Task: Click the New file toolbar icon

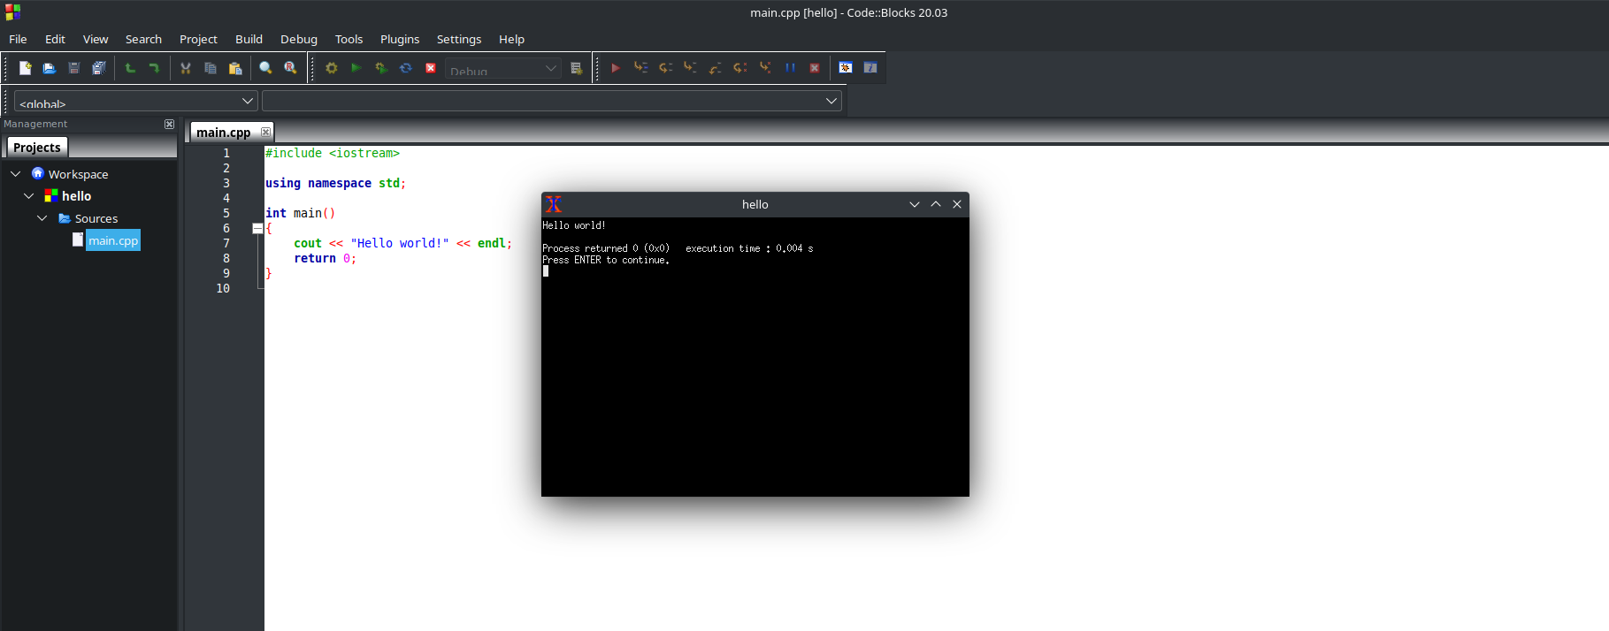Action: 25,68
